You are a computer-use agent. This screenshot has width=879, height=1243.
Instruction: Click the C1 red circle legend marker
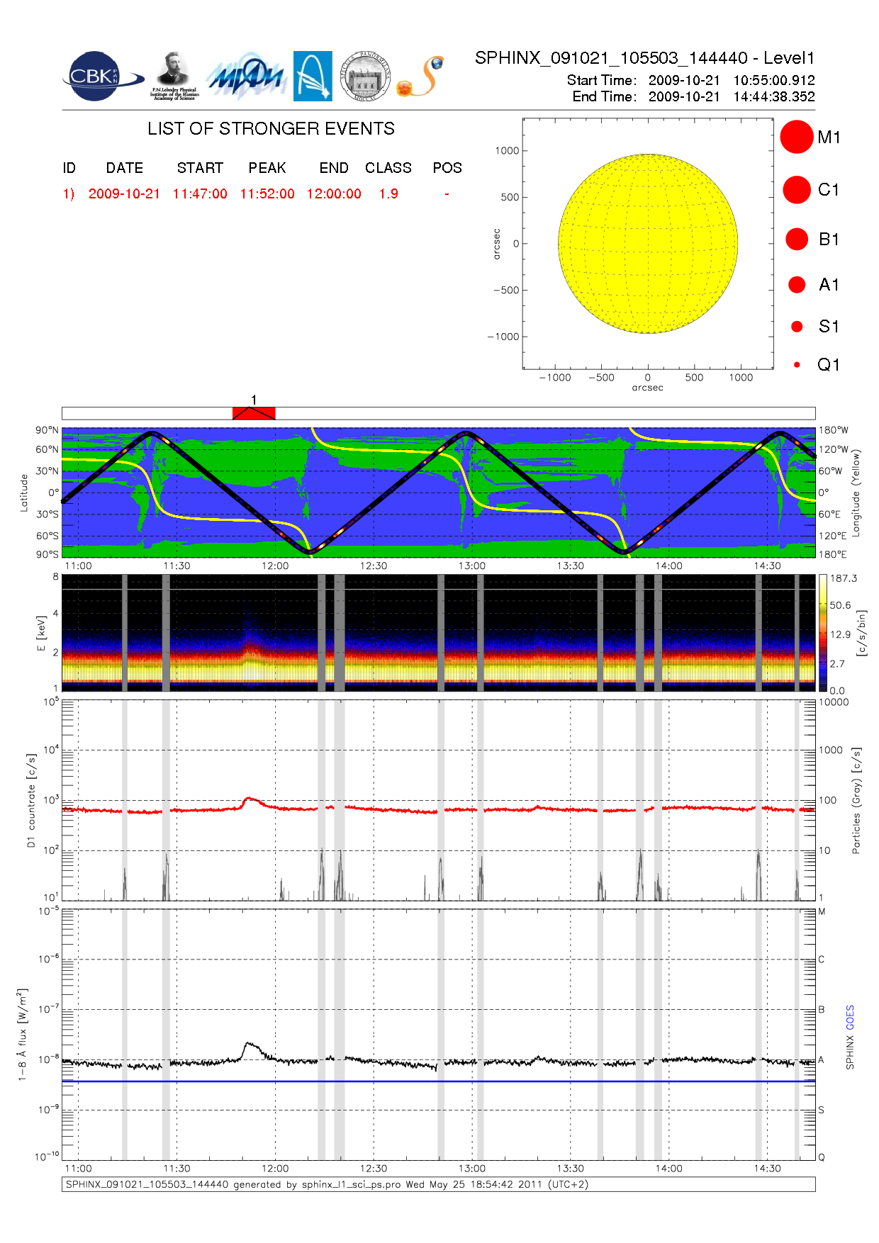point(796,190)
